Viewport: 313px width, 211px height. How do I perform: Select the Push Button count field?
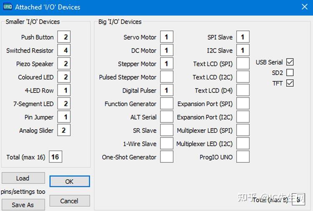pyautogui.click(x=64, y=37)
